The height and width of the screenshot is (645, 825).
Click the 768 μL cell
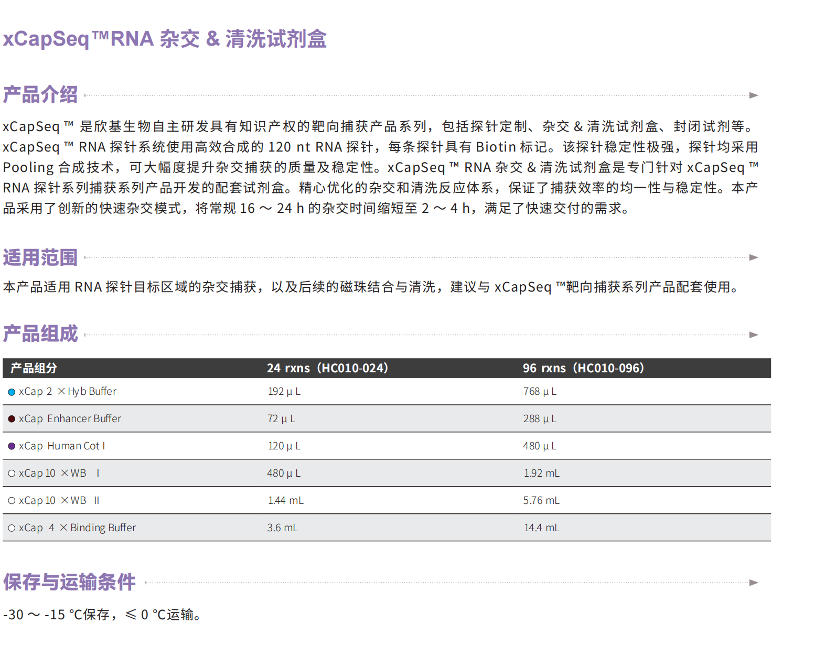click(x=540, y=392)
